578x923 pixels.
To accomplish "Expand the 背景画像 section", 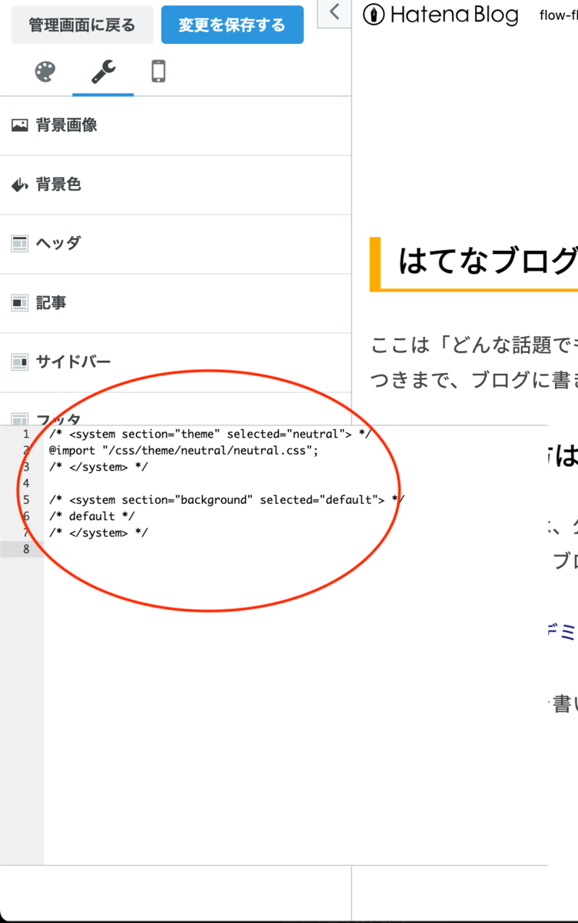I will [175, 125].
